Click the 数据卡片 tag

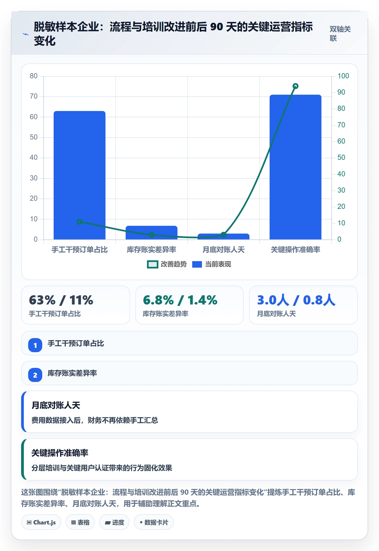point(154,522)
